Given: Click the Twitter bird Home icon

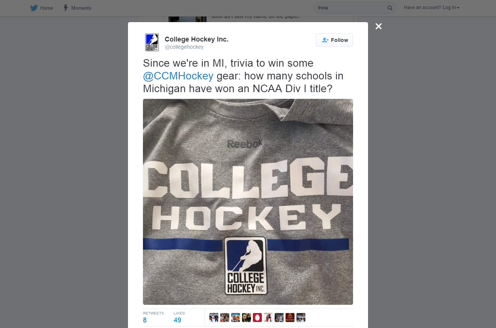Looking at the screenshot, I should pos(34,8).
